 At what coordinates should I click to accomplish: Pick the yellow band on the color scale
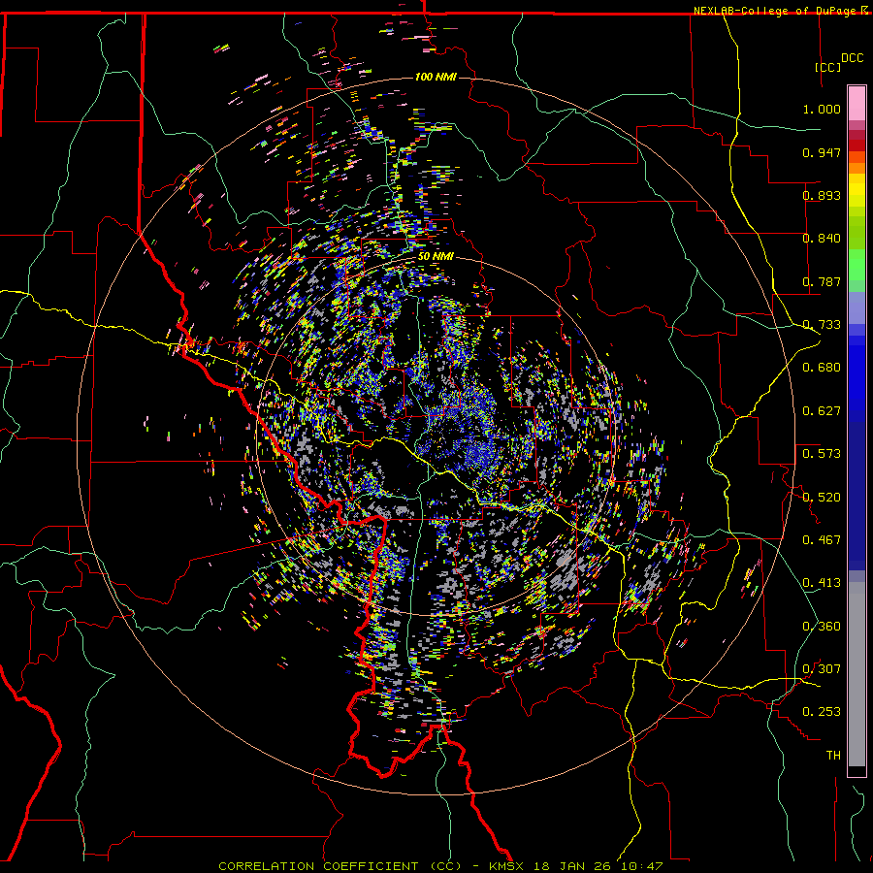point(857,191)
